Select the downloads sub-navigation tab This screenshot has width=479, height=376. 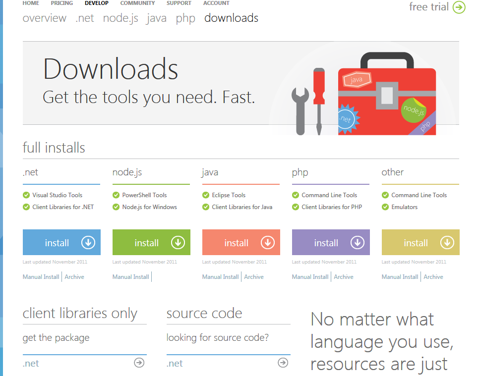pos(231,18)
